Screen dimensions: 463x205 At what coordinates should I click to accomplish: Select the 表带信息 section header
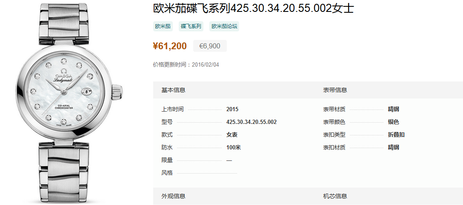[x=335, y=90]
